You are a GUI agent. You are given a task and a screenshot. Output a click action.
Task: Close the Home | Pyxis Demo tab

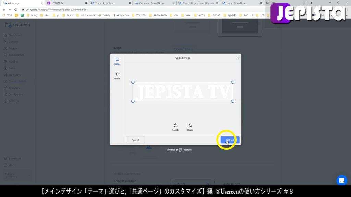click(130, 3)
